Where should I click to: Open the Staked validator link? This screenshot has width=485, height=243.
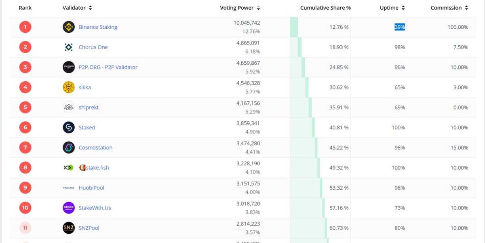click(x=87, y=127)
